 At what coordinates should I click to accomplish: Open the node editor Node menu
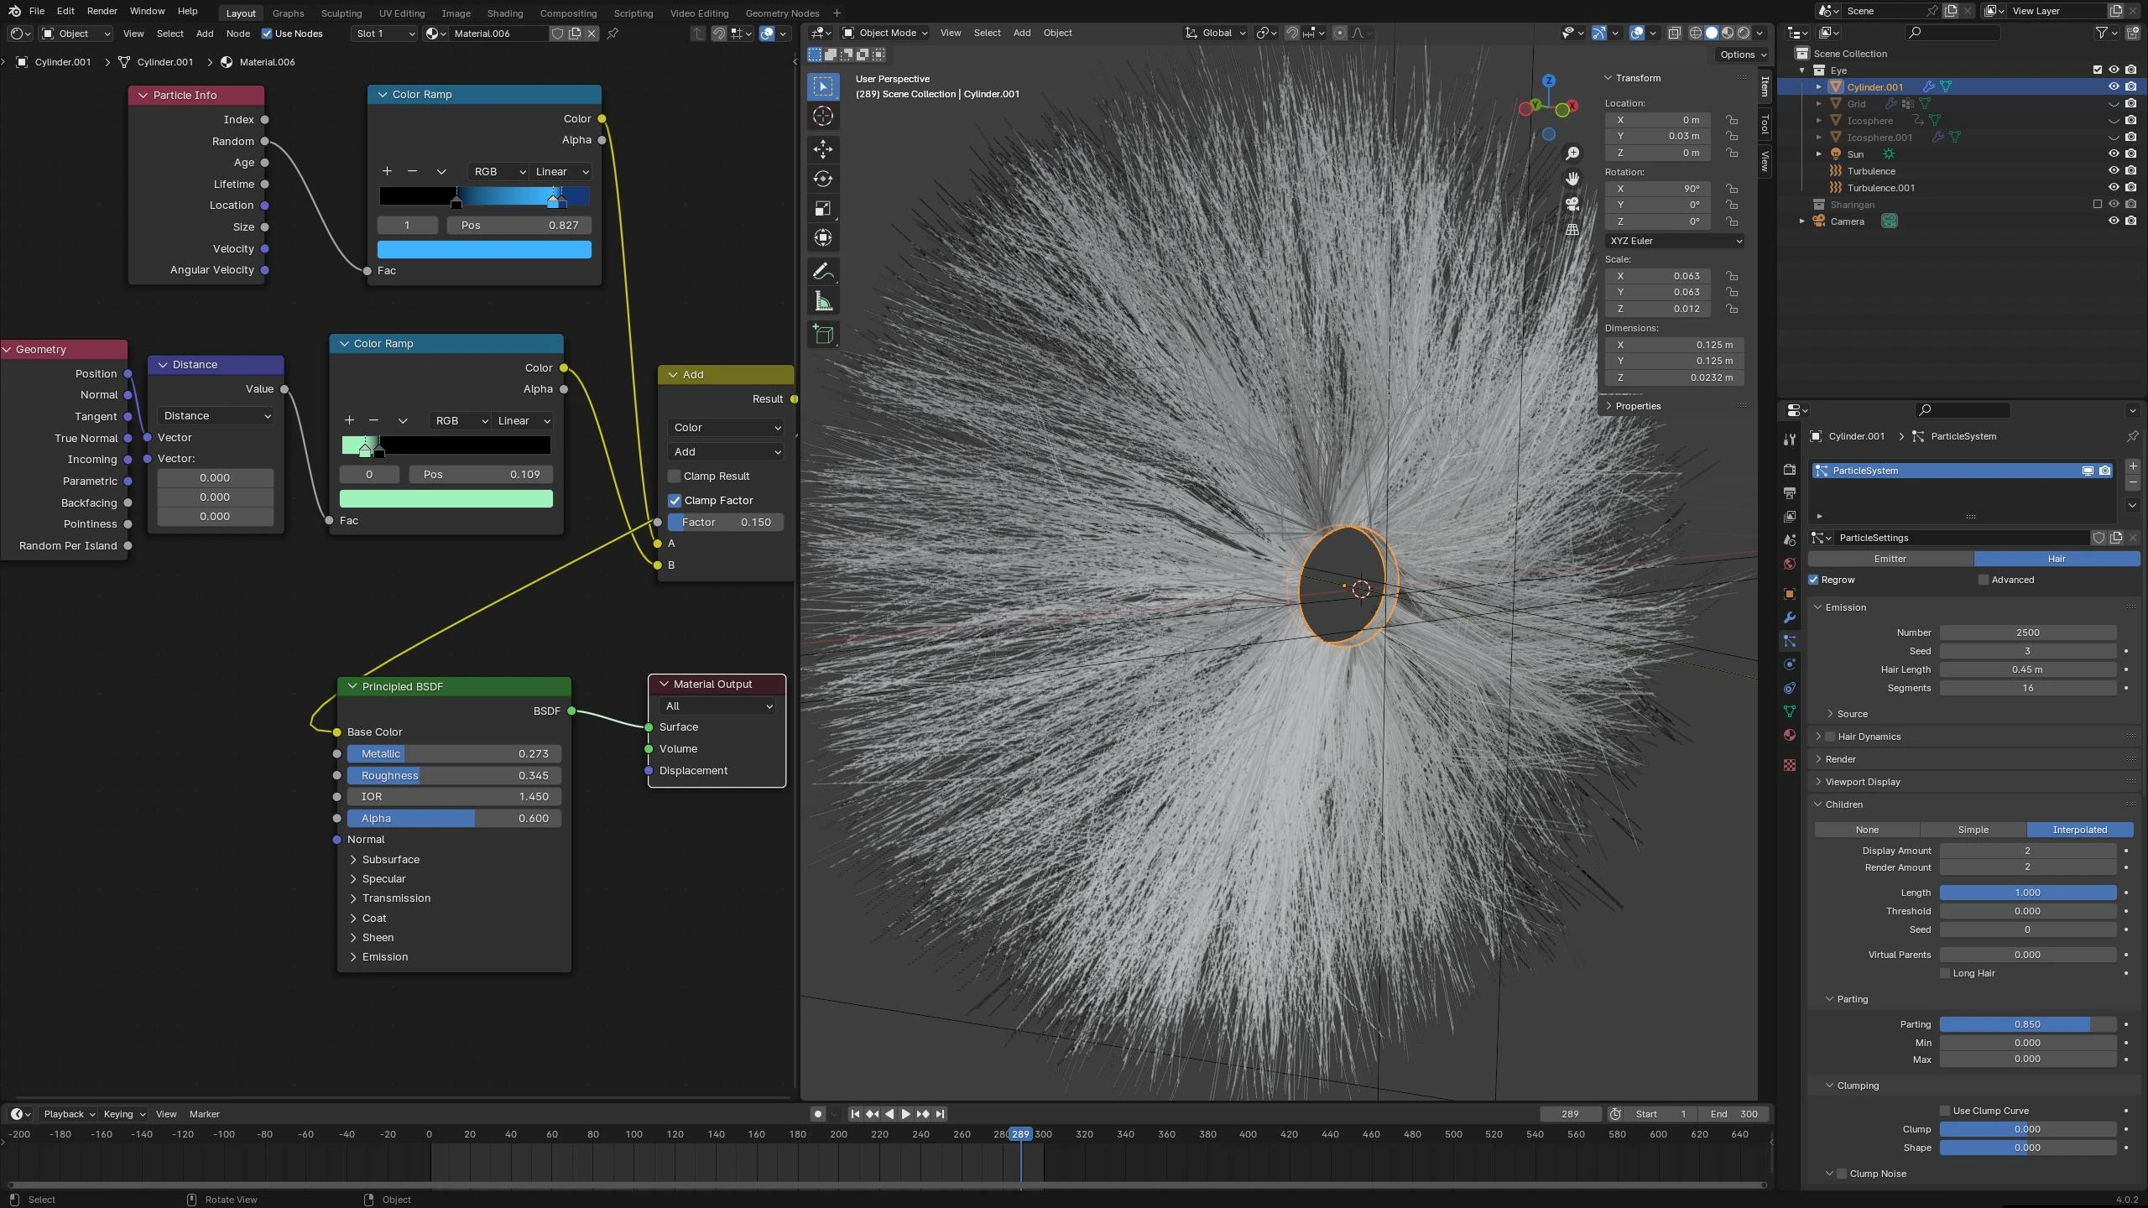click(x=238, y=34)
